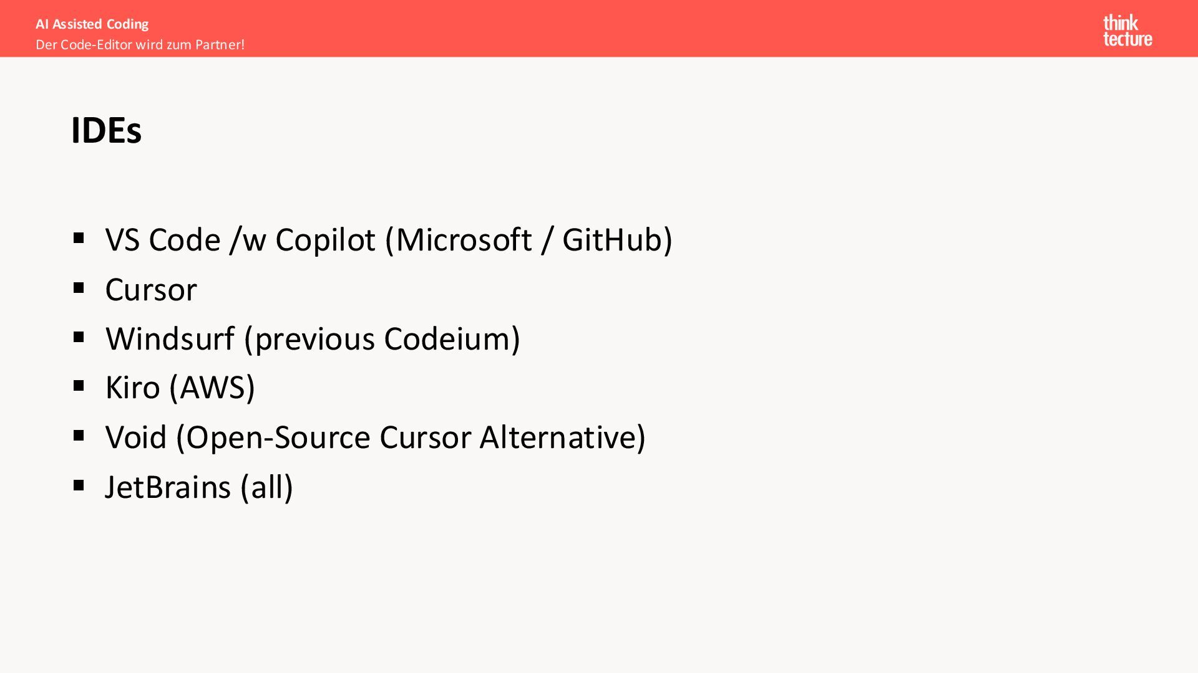Select the 'IDEs' slide heading

pyautogui.click(x=107, y=130)
